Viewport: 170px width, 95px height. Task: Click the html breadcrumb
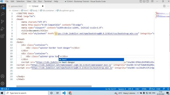pos(26,11)
